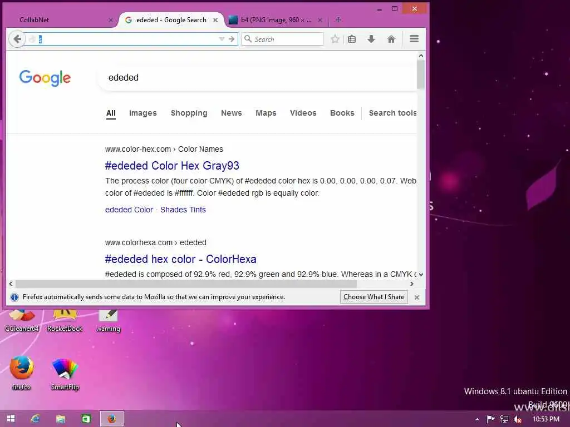Open the Firefox hamburger menu
The image size is (570, 427).
coord(414,39)
